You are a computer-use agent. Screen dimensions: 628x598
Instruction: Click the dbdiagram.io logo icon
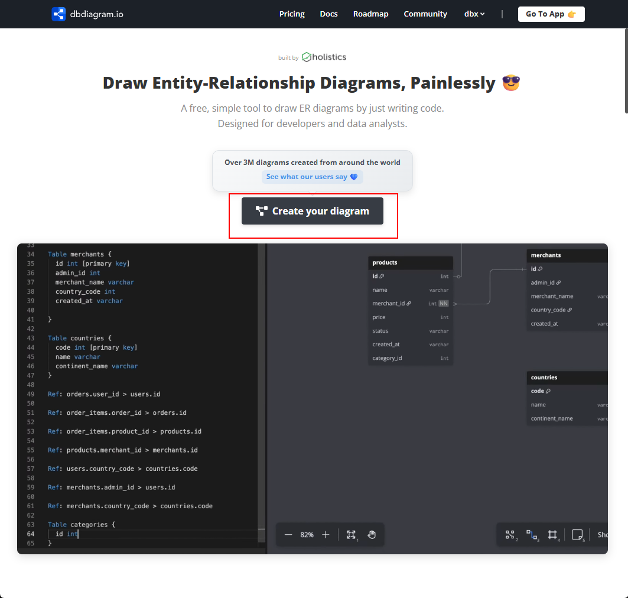click(x=58, y=14)
